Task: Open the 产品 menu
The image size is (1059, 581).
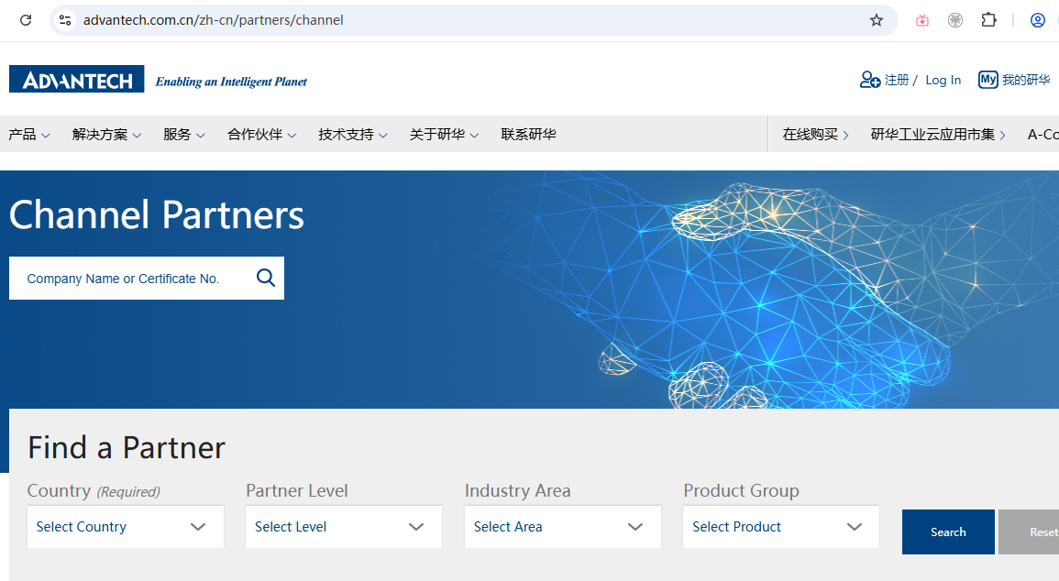Action: pyautogui.click(x=29, y=135)
